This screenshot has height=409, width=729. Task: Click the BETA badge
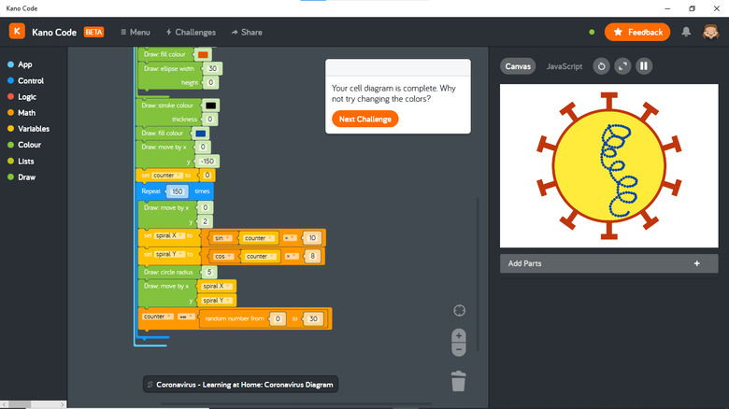click(x=93, y=32)
